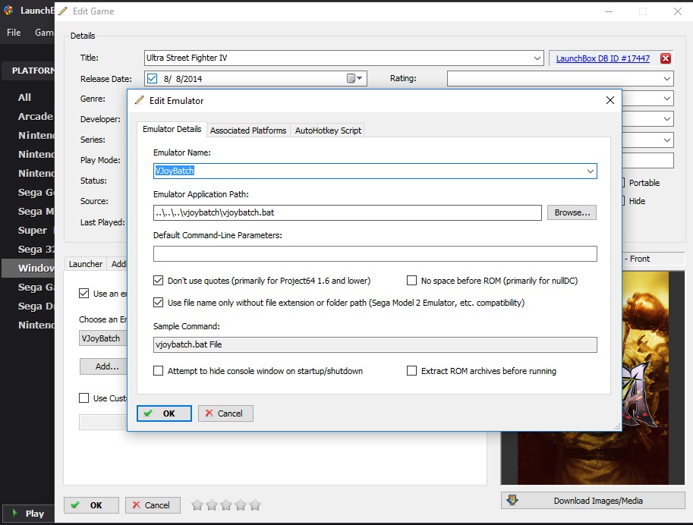
Task: Click OK in the Edit Game window
Action: pyautogui.click(x=91, y=505)
